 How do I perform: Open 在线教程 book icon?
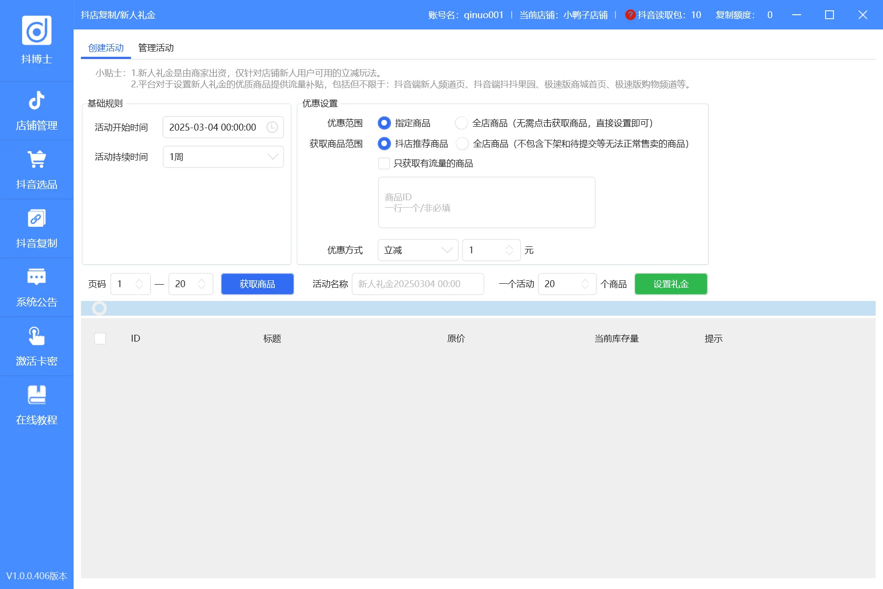(37, 395)
